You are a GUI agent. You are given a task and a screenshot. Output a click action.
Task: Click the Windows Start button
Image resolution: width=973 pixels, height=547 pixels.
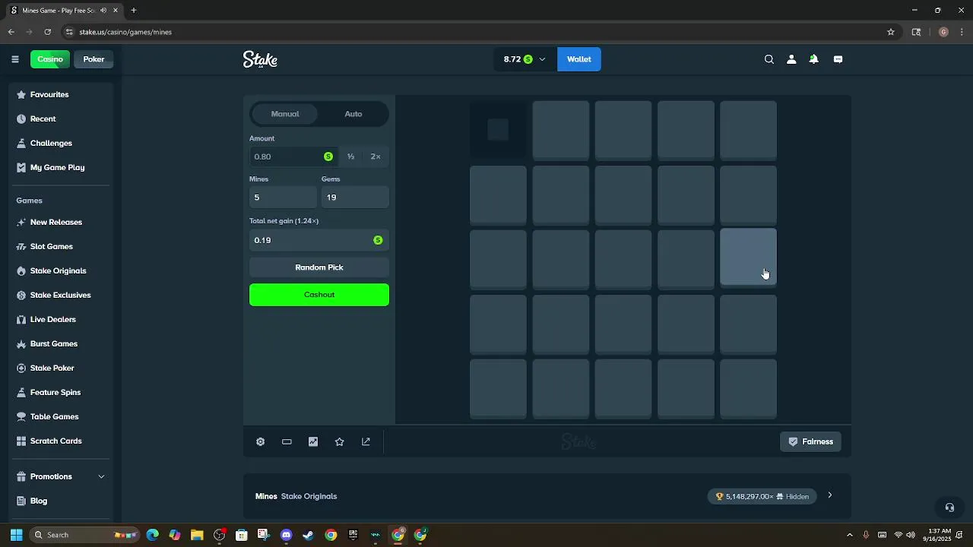[16, 535]
